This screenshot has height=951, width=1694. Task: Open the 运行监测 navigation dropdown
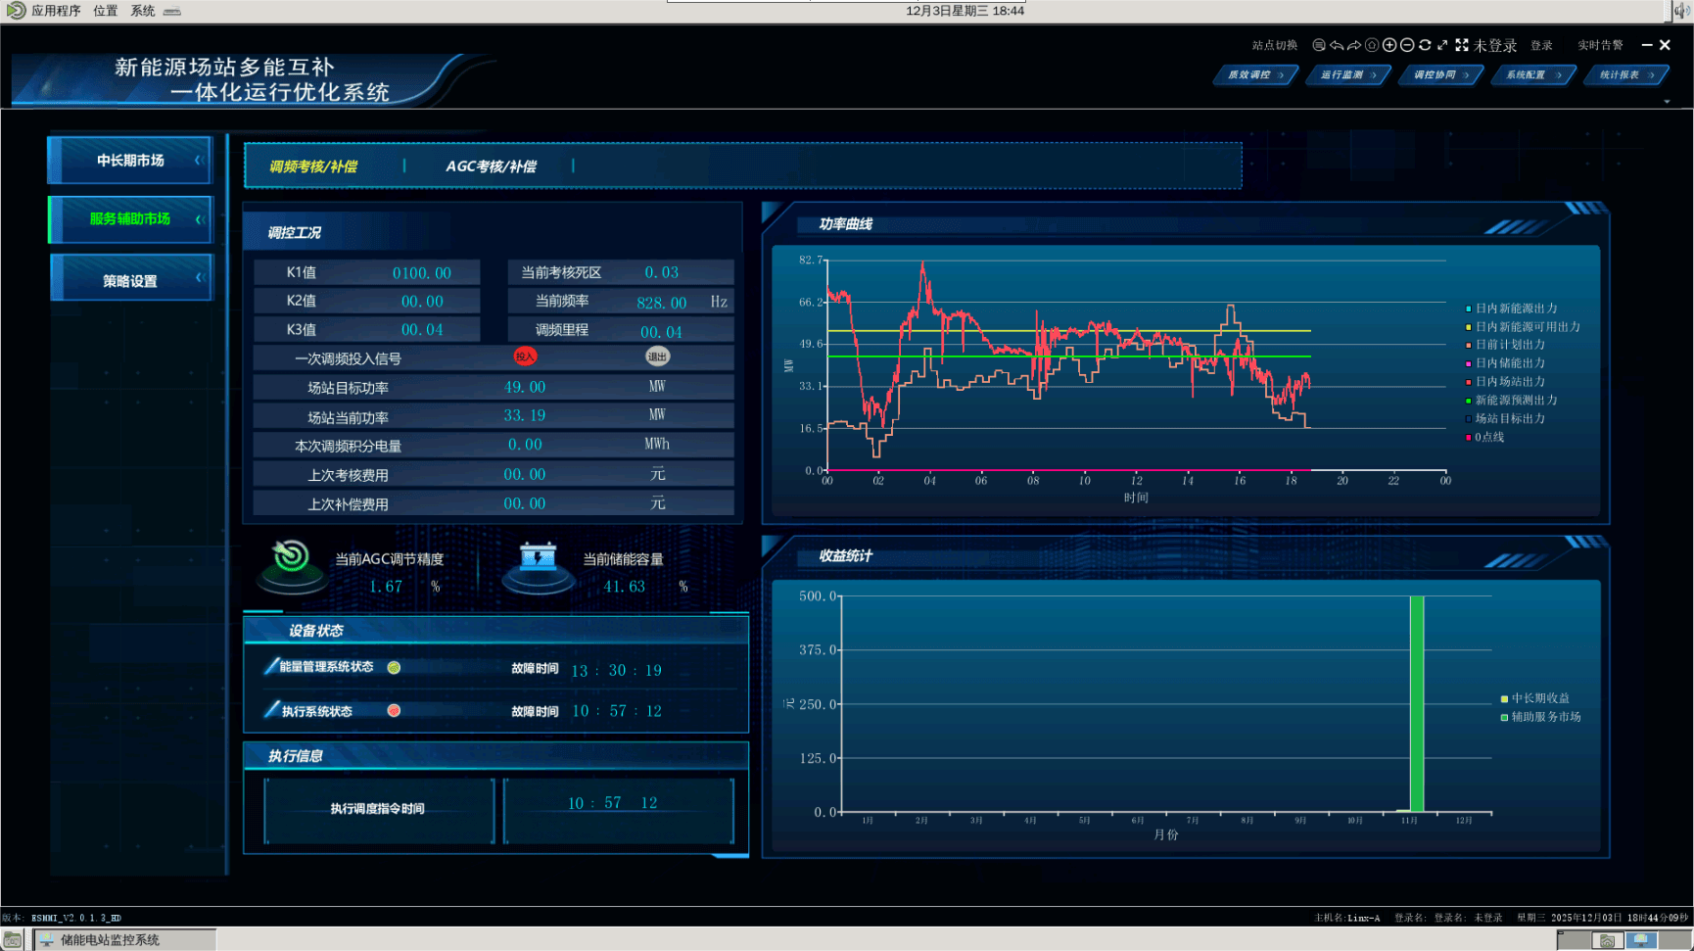pos(1347,75)
